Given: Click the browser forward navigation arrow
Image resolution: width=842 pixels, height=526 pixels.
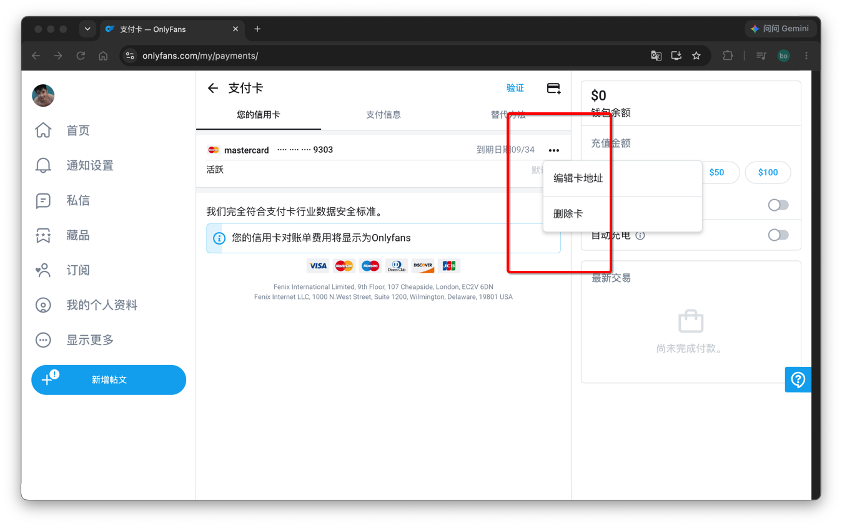Looking at the screenshot, I should [58, 56].
